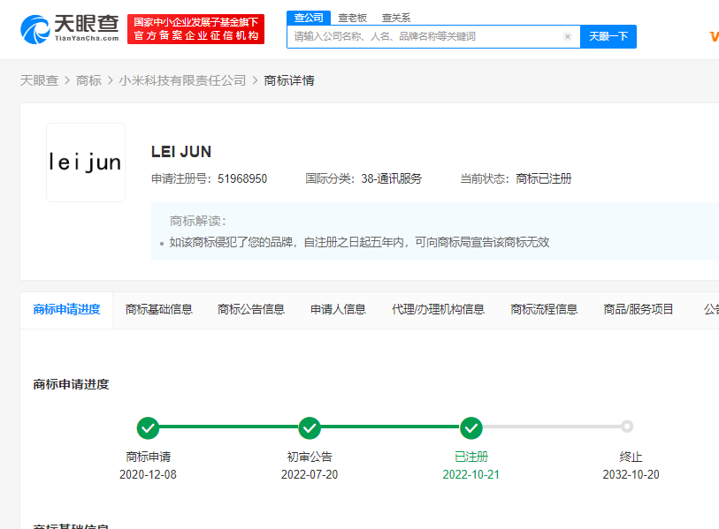
Task: Click the LEI JUN trademark image
Action: [85, 162]
